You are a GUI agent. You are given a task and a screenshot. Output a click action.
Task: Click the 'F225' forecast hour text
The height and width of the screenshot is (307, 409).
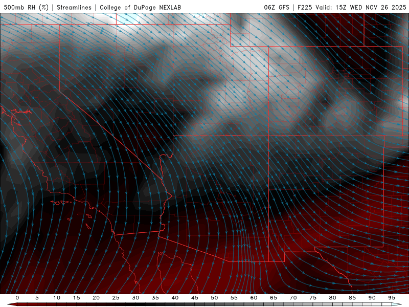click(305, 7)
